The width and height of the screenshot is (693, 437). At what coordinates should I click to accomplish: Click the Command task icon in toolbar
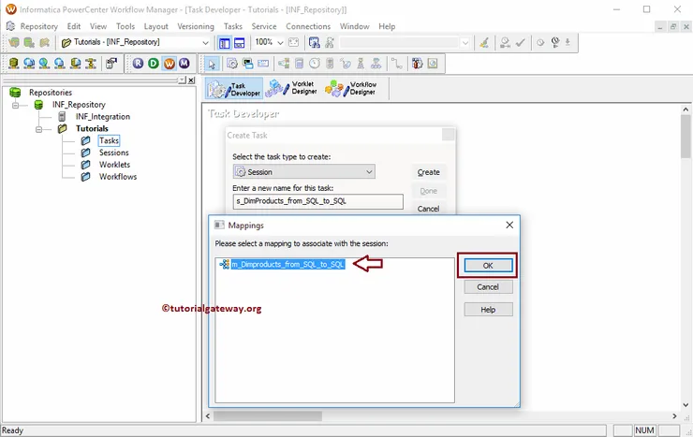(x=248, y=64)
